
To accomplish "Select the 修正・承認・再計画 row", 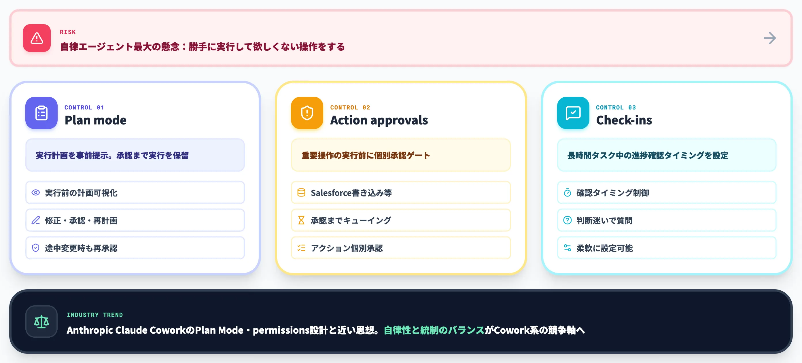I will pyautogui.click(x=135, y=220).
